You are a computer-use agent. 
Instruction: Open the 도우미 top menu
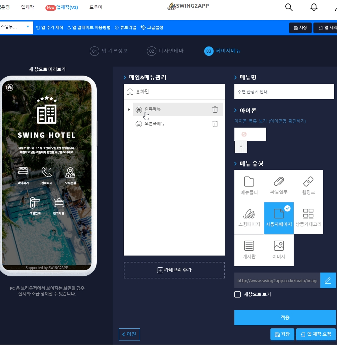tap(96, 7)
